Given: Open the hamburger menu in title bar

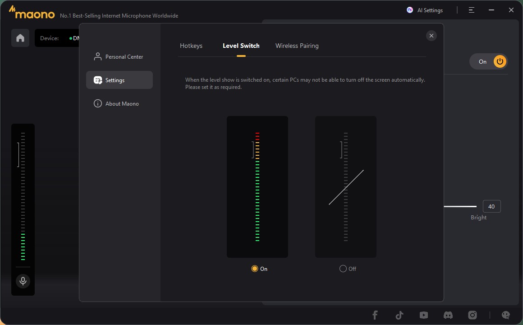Looking at the screenshot, I should 472,10.
